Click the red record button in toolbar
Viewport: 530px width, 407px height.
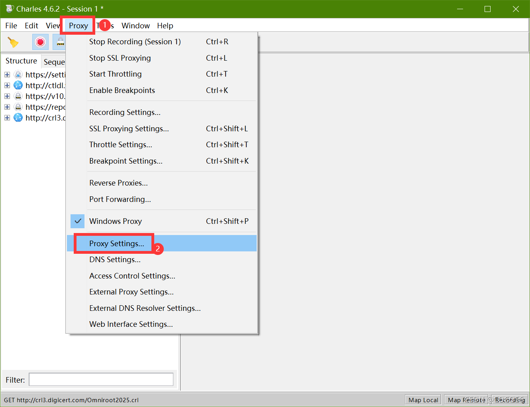pos(40,42)
